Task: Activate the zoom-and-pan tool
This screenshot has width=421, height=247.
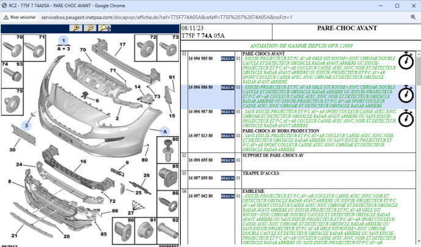Action: click(104, 28)
